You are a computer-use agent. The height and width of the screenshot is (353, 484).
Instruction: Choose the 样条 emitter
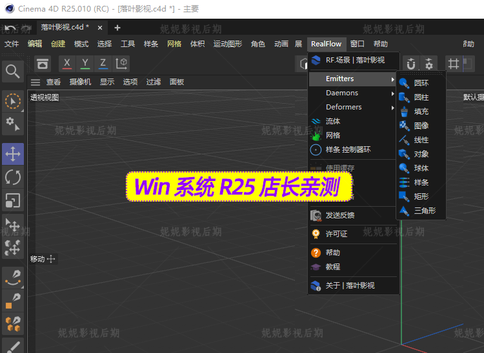point(421,182)
